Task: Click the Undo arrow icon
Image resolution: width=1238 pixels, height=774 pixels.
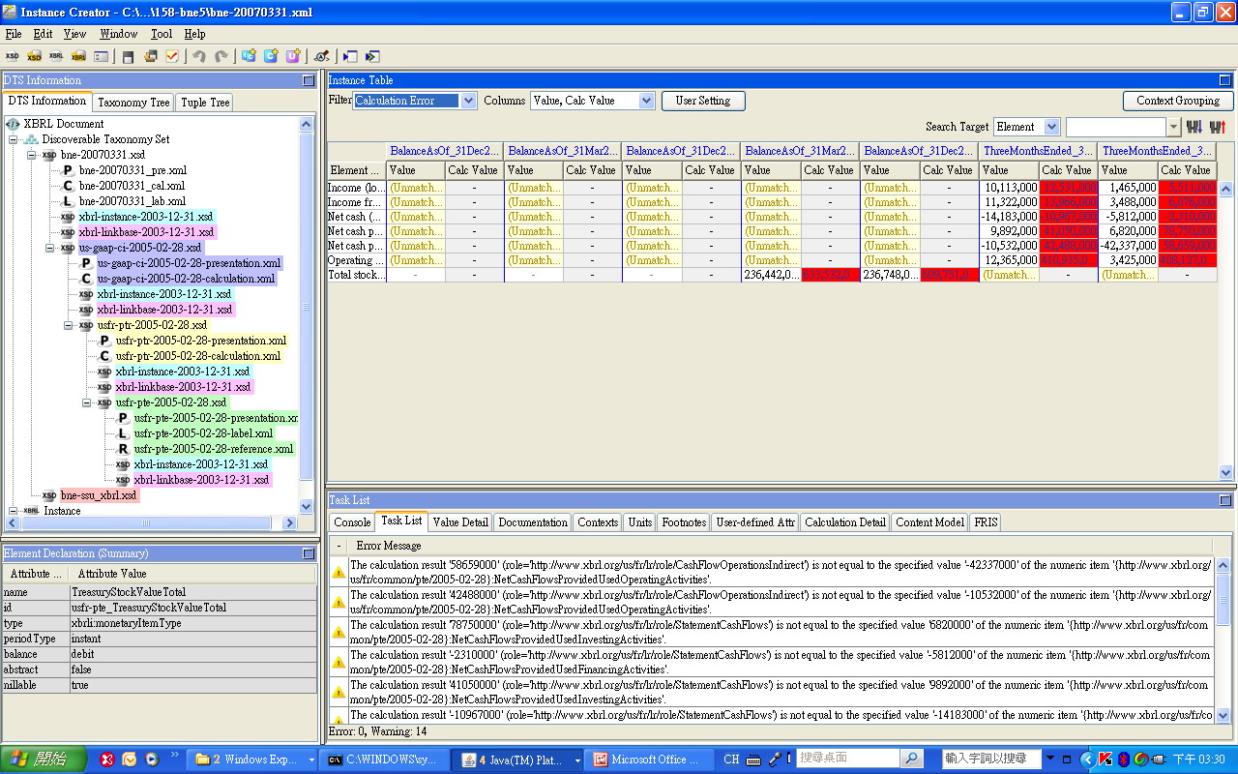Action: (199, 57)
